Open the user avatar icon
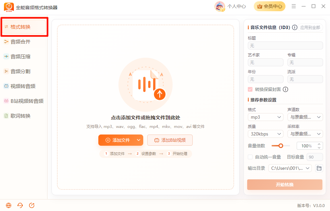Image resolution: width=330 pixels, height=211 pixels. click(x=220, y=6)
